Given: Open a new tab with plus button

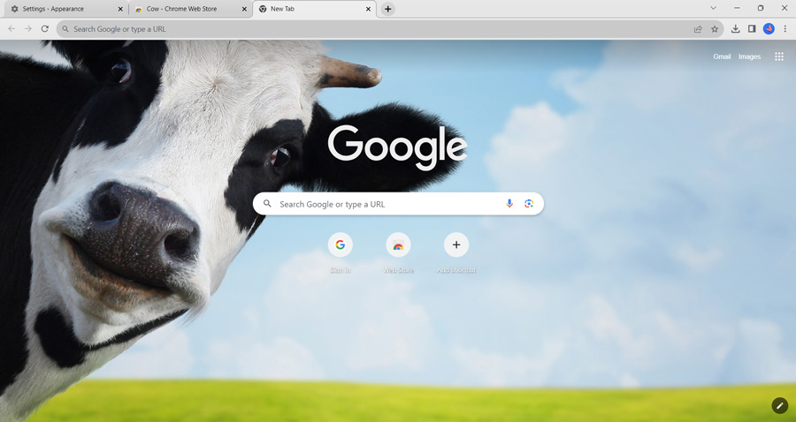Looking at the screenshot, I should [388, 9].
